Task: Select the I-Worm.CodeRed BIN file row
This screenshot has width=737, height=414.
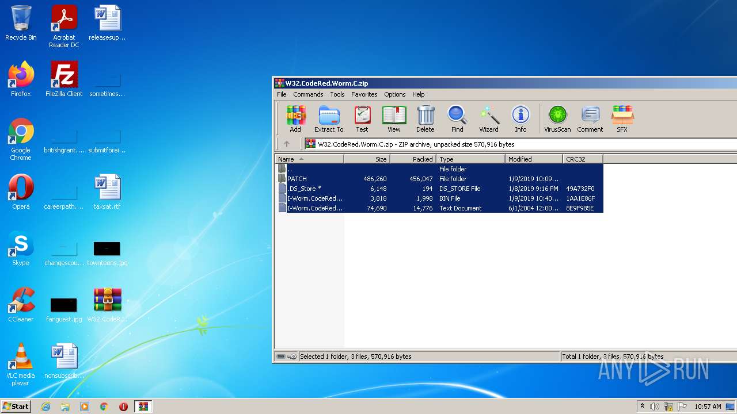Action: pyautogui.click(x=439, y=198)
